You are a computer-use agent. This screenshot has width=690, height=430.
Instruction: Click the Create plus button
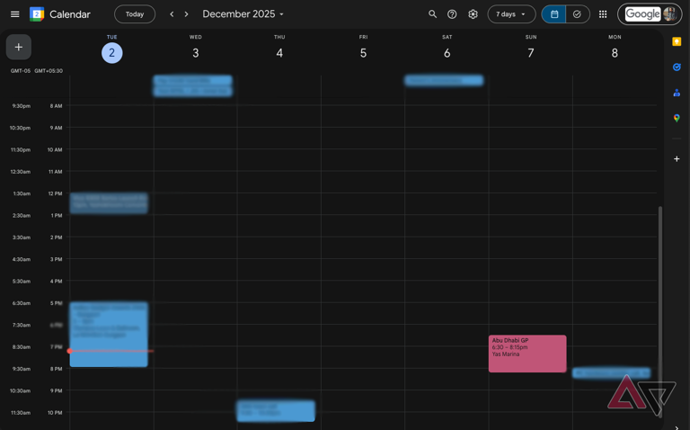coord(19,47)
